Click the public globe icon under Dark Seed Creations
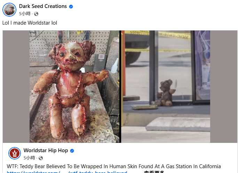The width and height of the screenshot is (238, 173). [36, 14]
